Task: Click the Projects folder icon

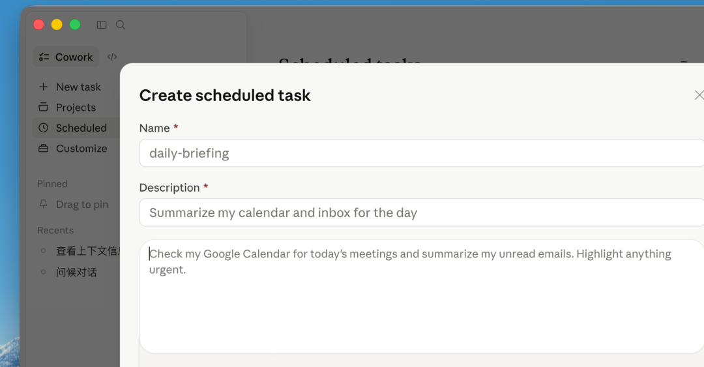Action: click(43, 107)
